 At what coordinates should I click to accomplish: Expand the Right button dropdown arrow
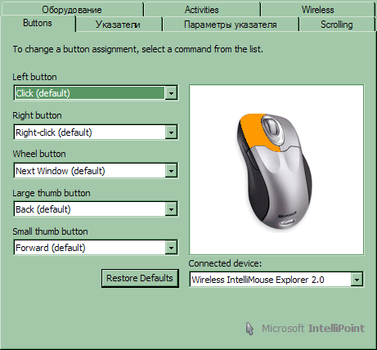coord(171,132)
